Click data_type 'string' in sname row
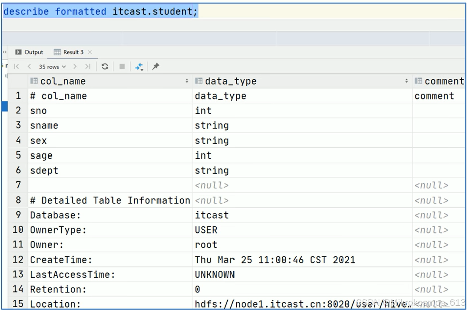467x310 pixels. click(303, 125)
